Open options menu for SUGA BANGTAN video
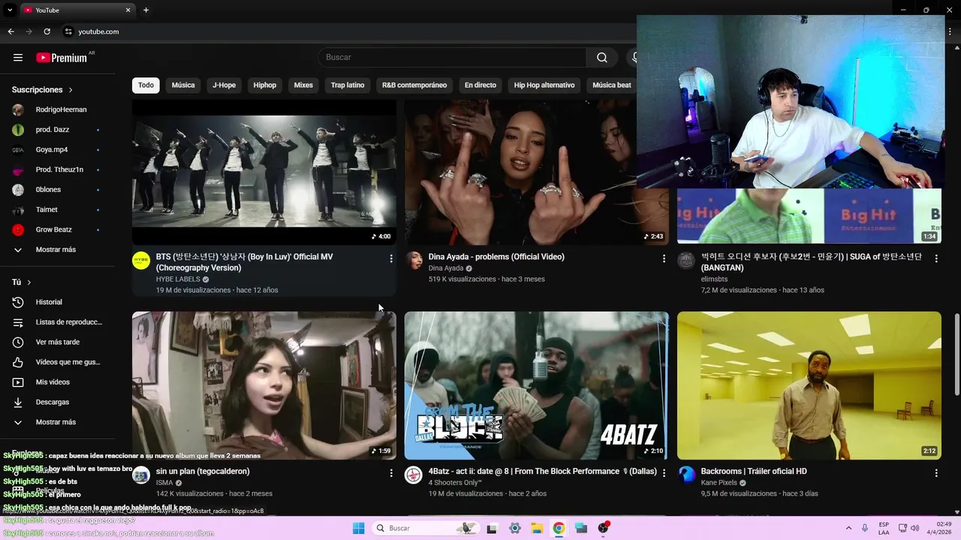The image size is (961, 540). (x=935, y=259)
